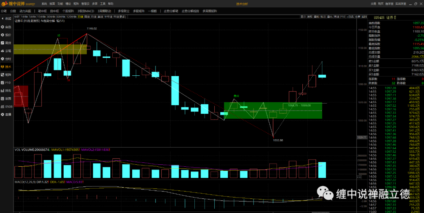Open 复权 adjustment options
Screen dimensions: 424x213
[x=310, y=17]
